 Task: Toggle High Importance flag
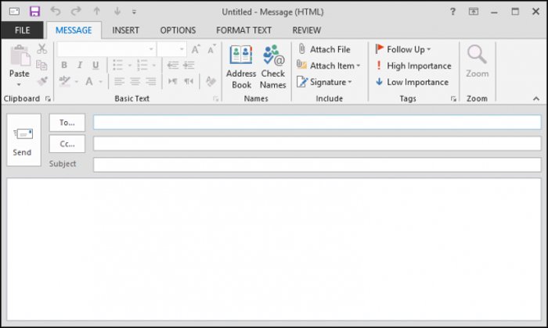point(413,66)
